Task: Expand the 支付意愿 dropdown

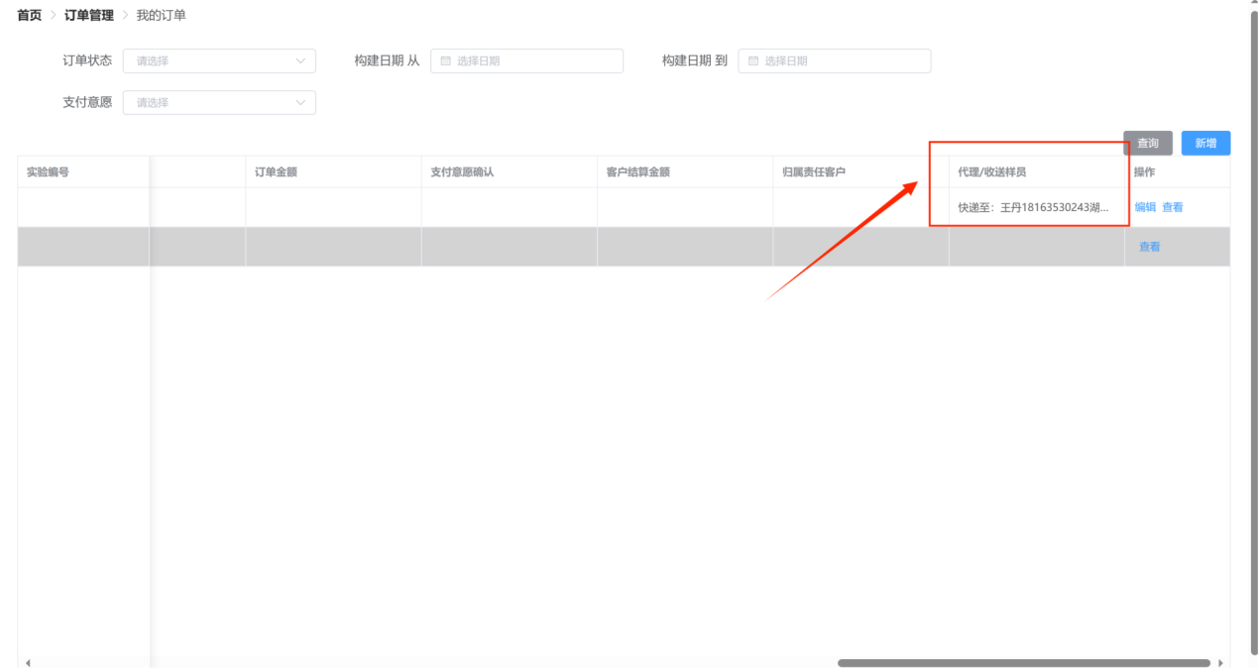Action: (219, 103)
